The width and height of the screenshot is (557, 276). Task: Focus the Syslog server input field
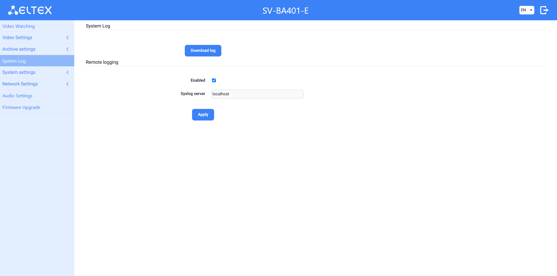coord(257,94)
